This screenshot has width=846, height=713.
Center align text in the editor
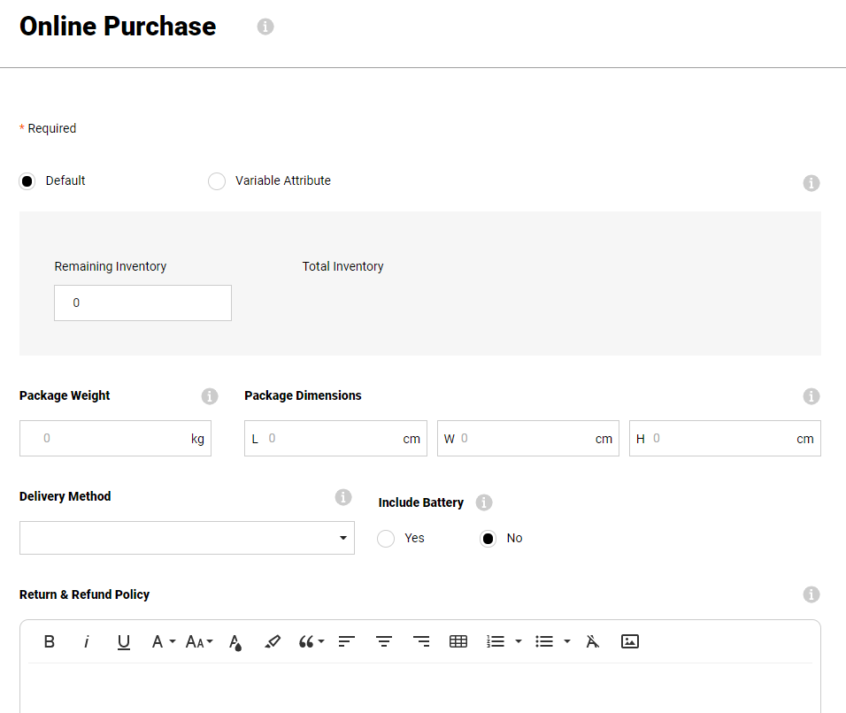click(384, 641)
